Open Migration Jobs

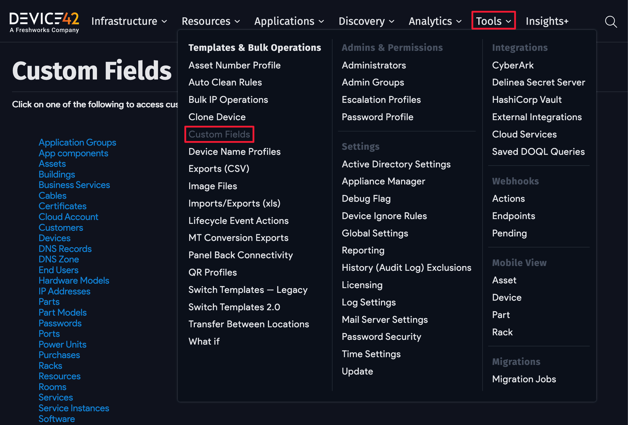pos(524,379)
